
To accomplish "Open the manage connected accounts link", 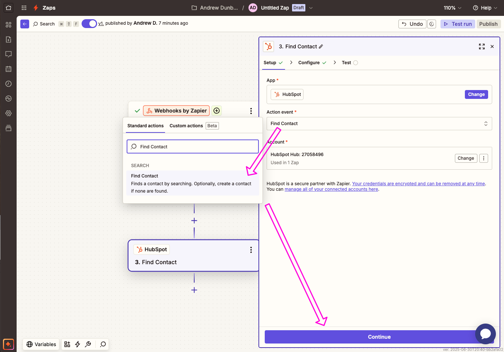I will coord(331,189).
